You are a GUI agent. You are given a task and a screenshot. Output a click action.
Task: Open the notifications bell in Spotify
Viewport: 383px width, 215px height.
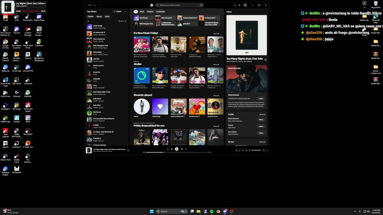pyautogui.click(x=235, y=5)
